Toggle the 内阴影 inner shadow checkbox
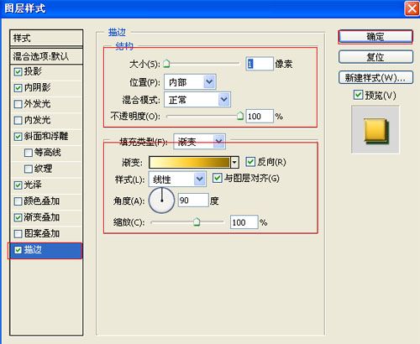This screenshot has width=420, height=344. (x=18, y=88)
